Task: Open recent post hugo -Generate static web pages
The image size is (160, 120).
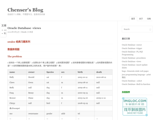Action: pyautogui.click(x=135, y=71)
